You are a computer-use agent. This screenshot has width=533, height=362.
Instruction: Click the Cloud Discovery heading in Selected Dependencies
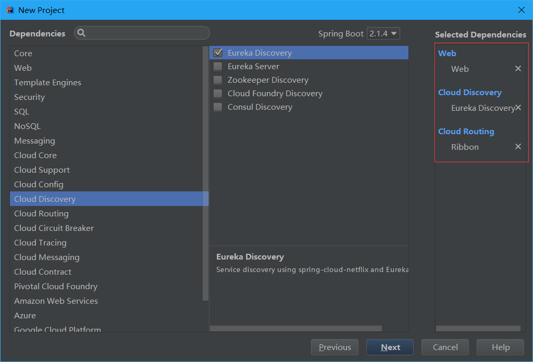470,92
